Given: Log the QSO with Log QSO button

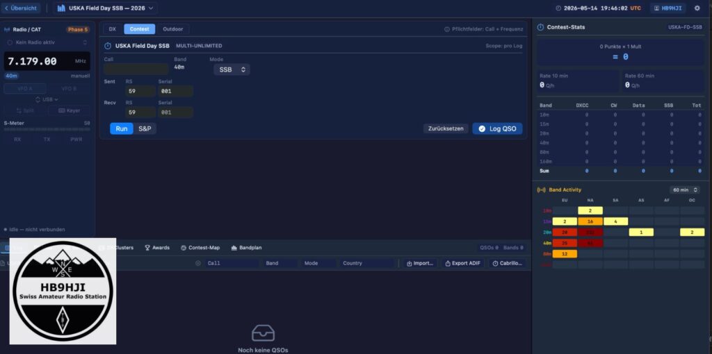Looking at the screenshot, I should point(497,128).
